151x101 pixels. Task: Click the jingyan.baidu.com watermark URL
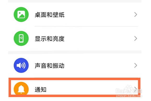click(129, 96)
